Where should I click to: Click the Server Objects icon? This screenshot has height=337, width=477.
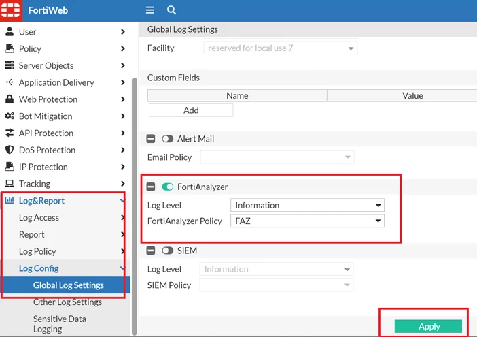(10, 65)
